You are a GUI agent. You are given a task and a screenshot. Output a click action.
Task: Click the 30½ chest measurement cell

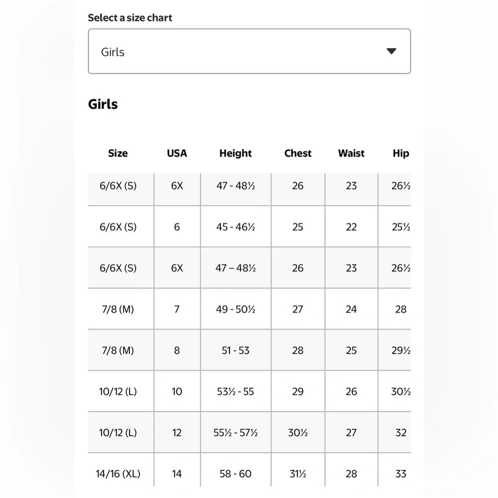click(298, 432)
